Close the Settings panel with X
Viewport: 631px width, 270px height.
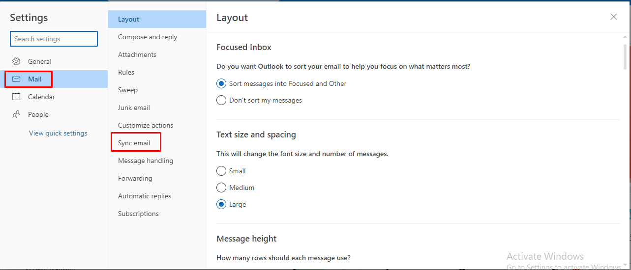click(614, 17)
